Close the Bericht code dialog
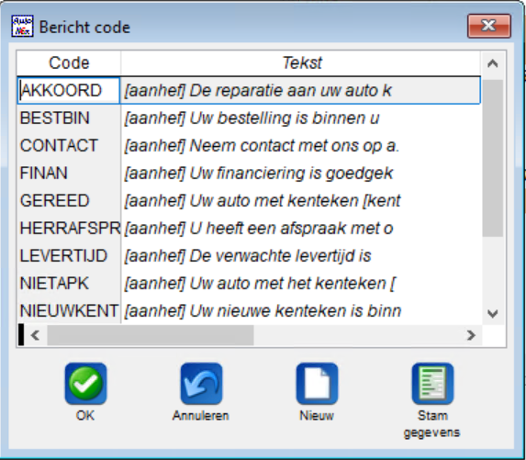The image size is (526, 460). tap(489, 26)
